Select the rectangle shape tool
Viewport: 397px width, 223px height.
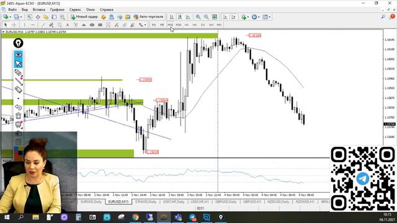(x=100, y=25)
